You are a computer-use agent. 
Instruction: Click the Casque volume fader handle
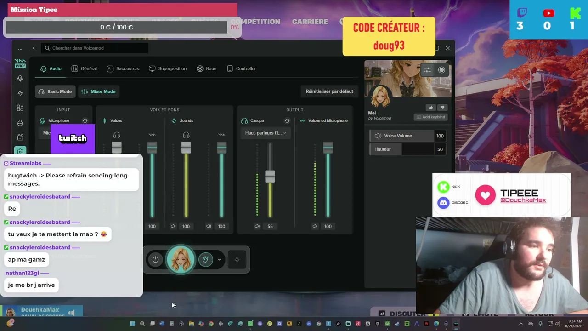pyautogui.click(x=270, y=177)
